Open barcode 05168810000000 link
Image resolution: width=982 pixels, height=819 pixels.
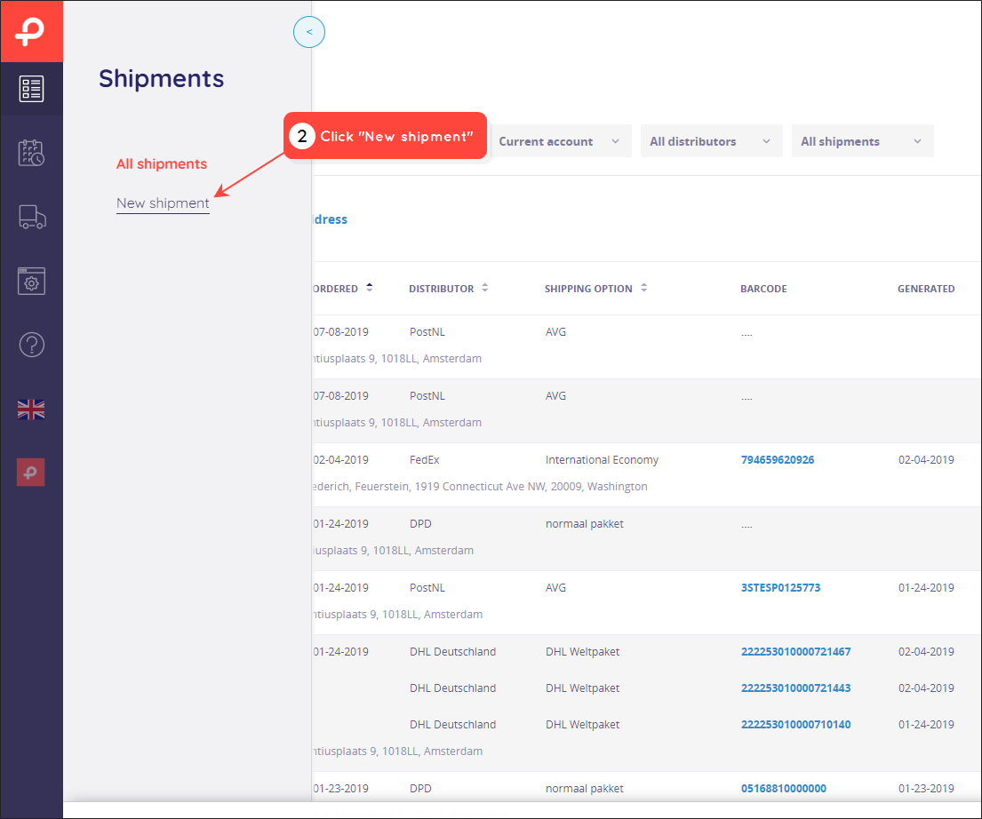coord(784,788)
